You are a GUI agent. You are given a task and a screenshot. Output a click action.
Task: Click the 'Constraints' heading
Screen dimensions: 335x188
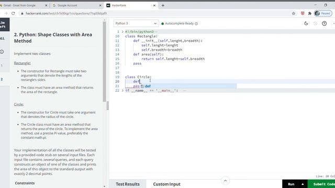25,183
